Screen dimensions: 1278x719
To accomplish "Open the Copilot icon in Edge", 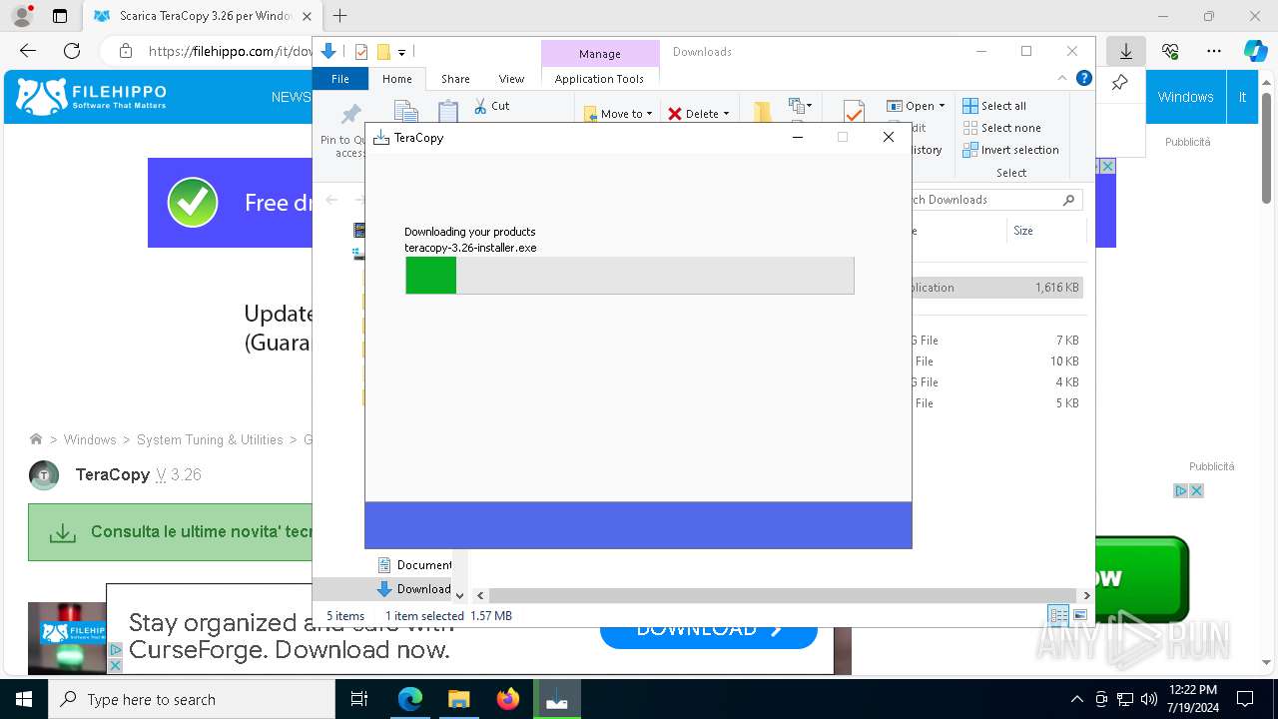I will click(x=1255, y=51).
